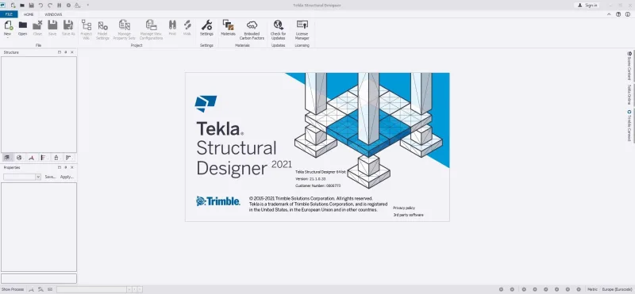This screenshot has width=635, height=294.
Task: Click the envelope icon in the status bar
Action: pyautogui.click(x=50, y=289)
